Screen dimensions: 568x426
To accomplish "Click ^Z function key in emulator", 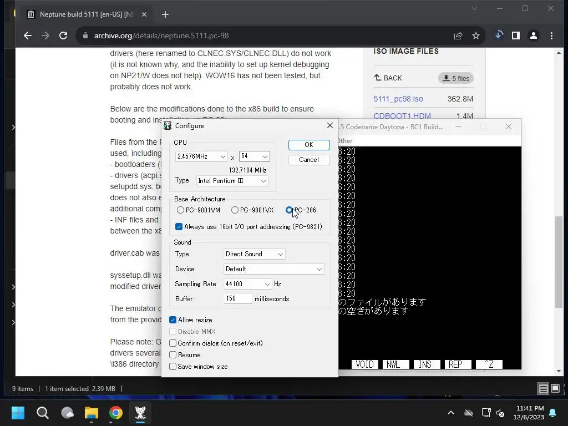I will pos(489,364).
